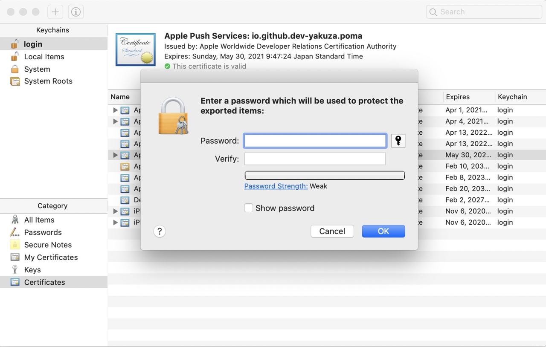The width and height of the screenshot is (546, 347).
Task: Click the dialog help question mark button
Action: coord(160,231)
